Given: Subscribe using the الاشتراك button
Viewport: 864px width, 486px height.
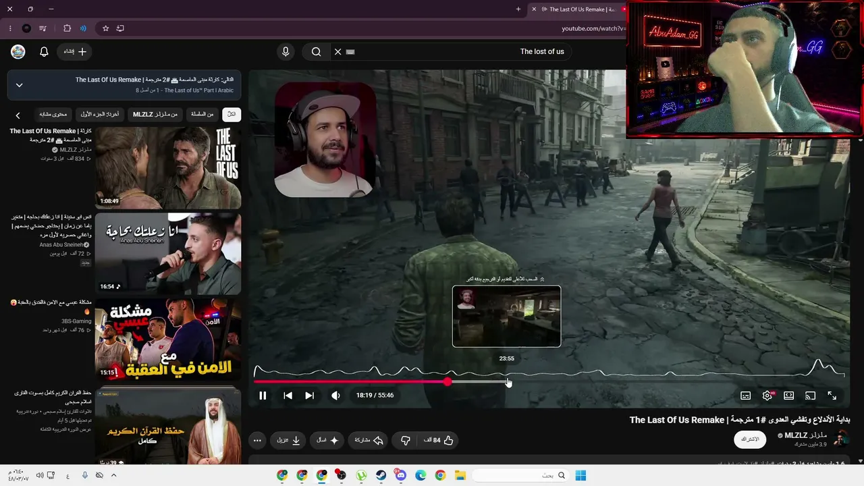Looking at the screenshot, I should click(x=750, y=439).
